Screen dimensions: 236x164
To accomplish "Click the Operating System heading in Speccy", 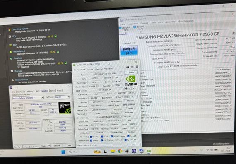I will (x=20, y=29).
